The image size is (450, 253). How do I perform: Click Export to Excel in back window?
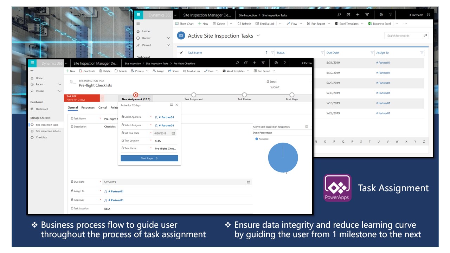[380, 24]
